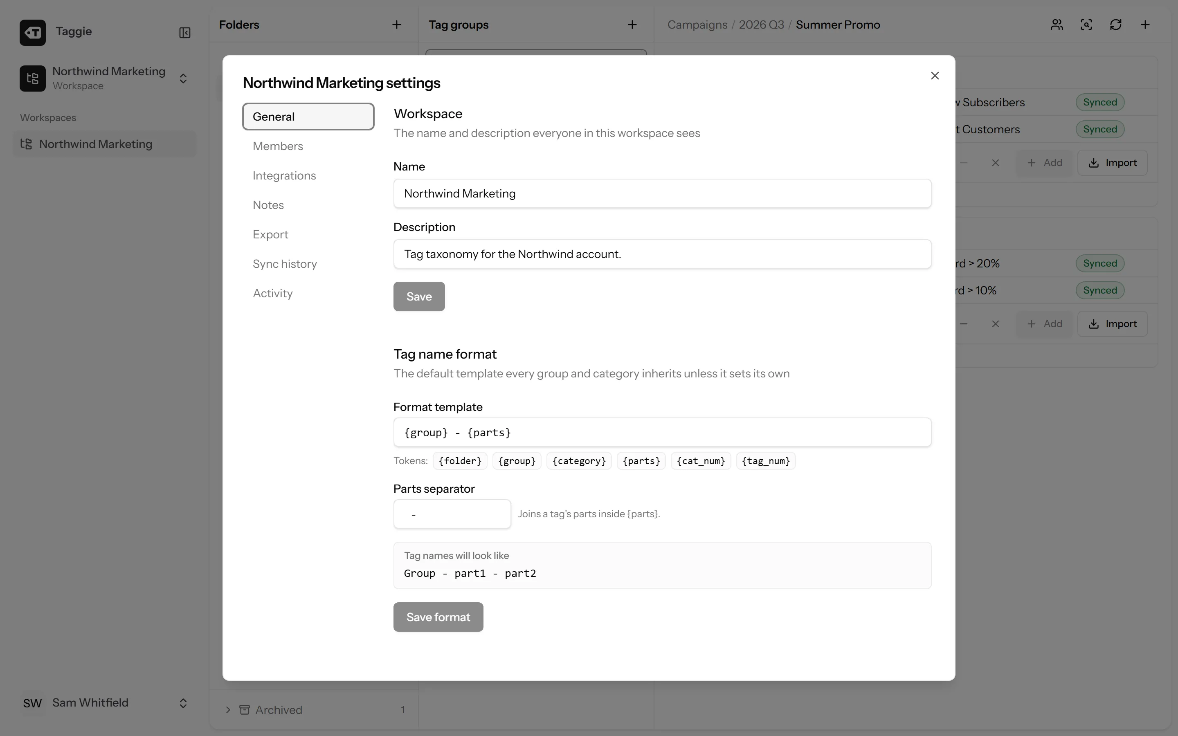
Task: Focus the Description input field
Action: [x=662, y=254]
